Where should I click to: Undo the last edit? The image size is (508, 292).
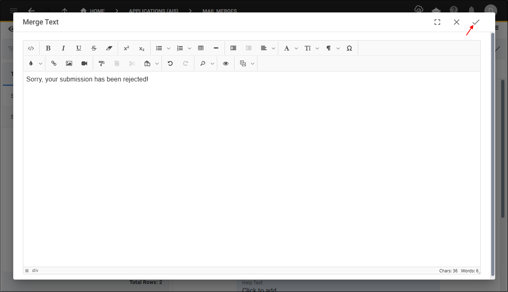pos(170,63)
